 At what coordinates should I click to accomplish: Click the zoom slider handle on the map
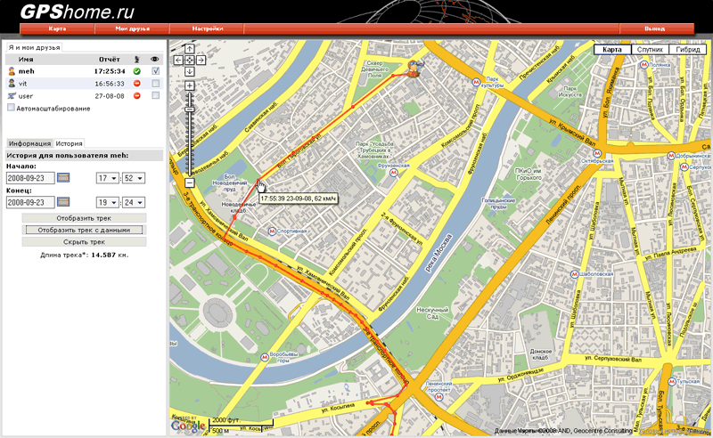point(190,109)
